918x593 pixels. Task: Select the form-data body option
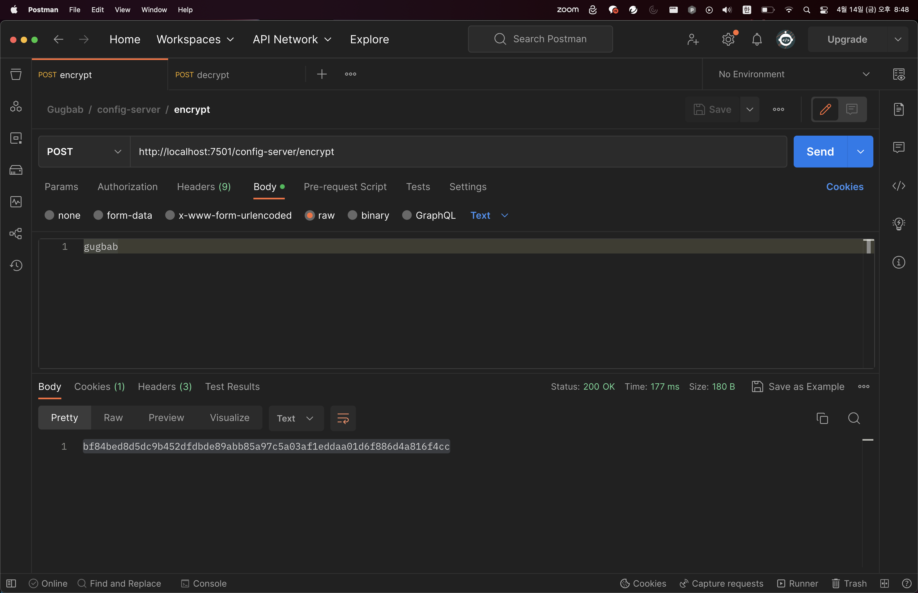[98, 215]
